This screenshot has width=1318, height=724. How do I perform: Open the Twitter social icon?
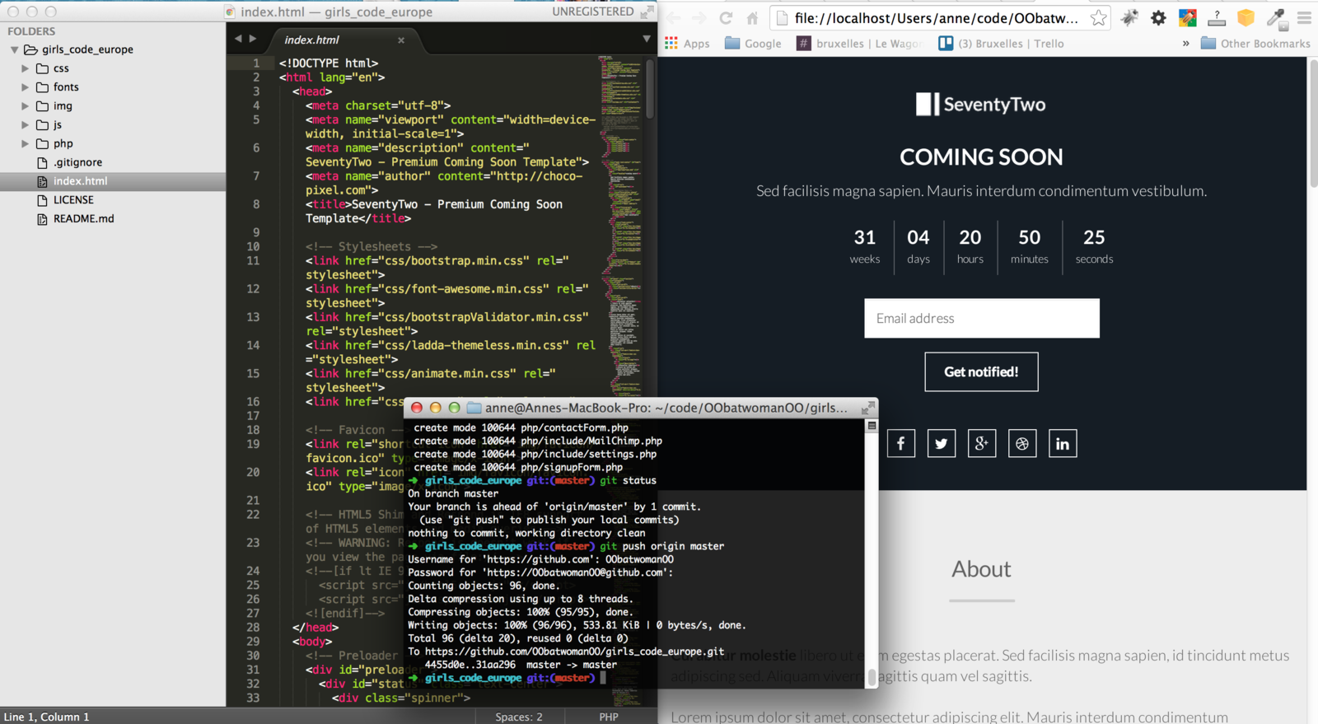point(942,444)
